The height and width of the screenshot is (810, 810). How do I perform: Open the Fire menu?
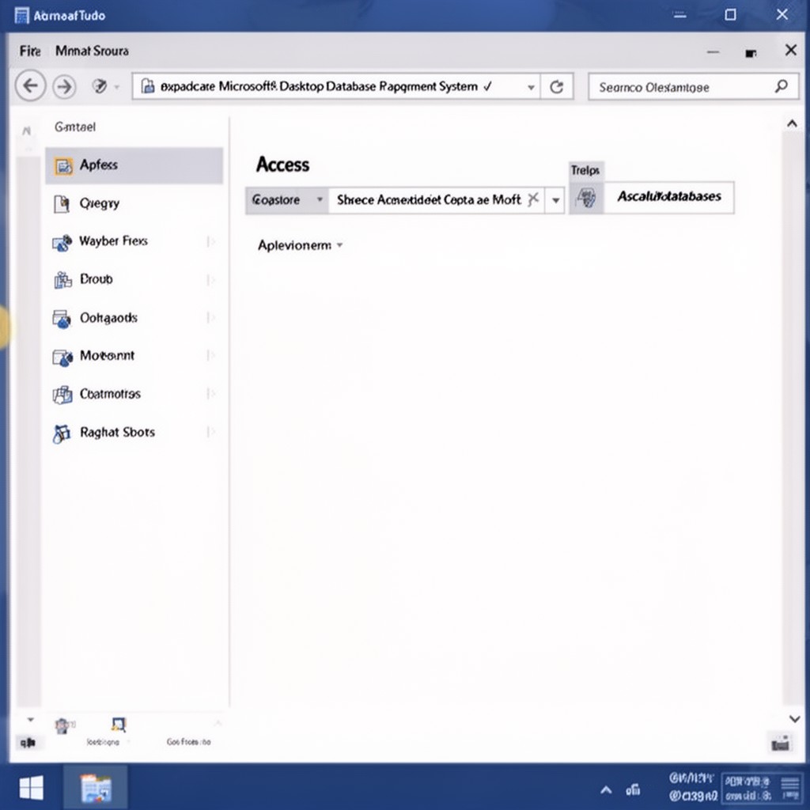pyautogui.click(x=30, y=51)
